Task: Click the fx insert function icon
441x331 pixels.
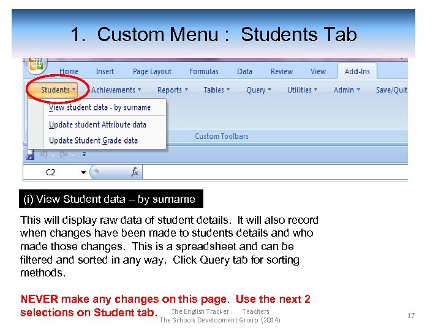Action: [135, 172]
